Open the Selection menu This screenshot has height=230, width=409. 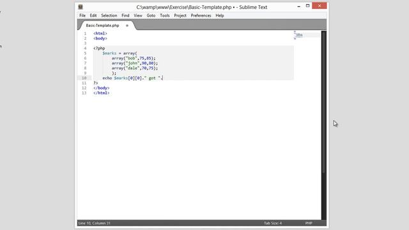(x=109, y=15)
